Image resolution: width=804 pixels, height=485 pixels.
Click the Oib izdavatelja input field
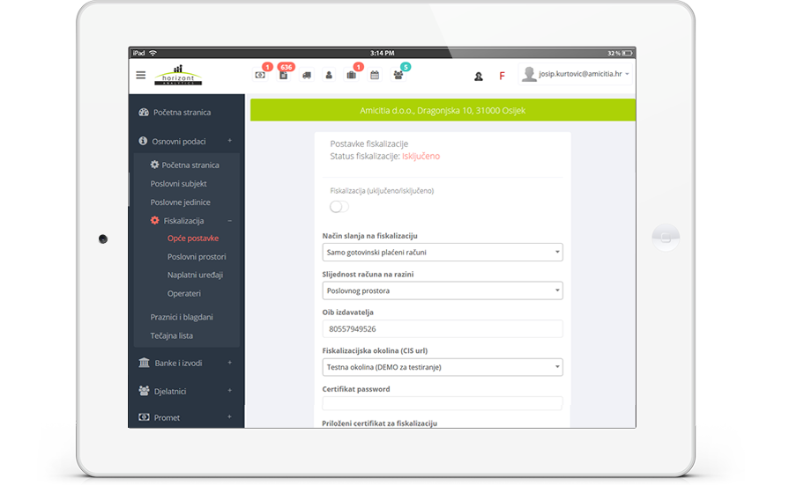click(442, 329)
